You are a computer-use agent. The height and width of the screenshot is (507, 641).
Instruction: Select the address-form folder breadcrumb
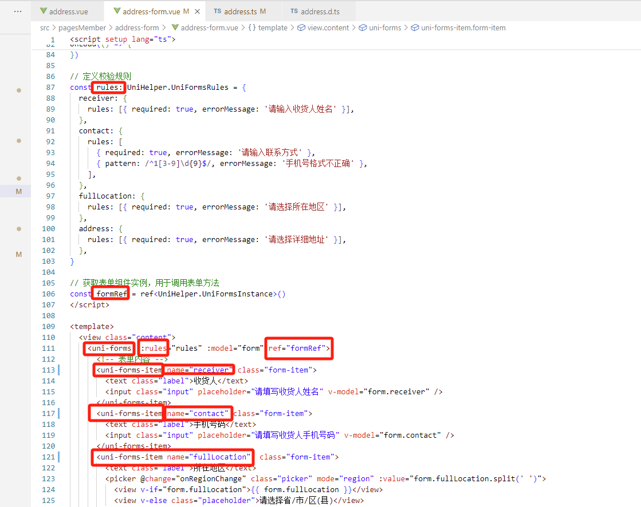137,28
